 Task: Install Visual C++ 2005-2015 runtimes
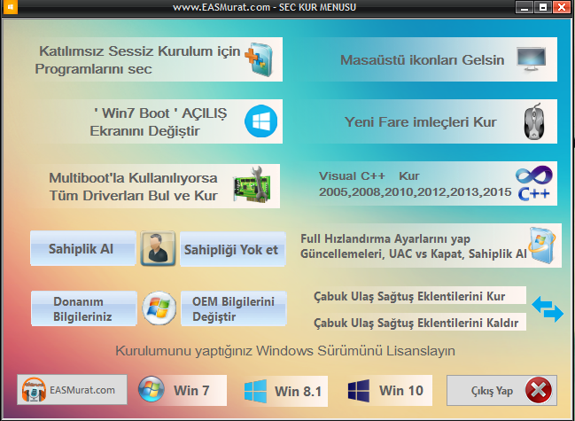tap(429, 183)
